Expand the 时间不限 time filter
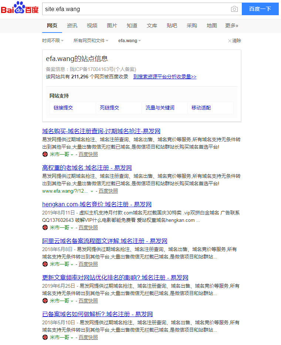281x345 pixels. click(x=53, y=41)
